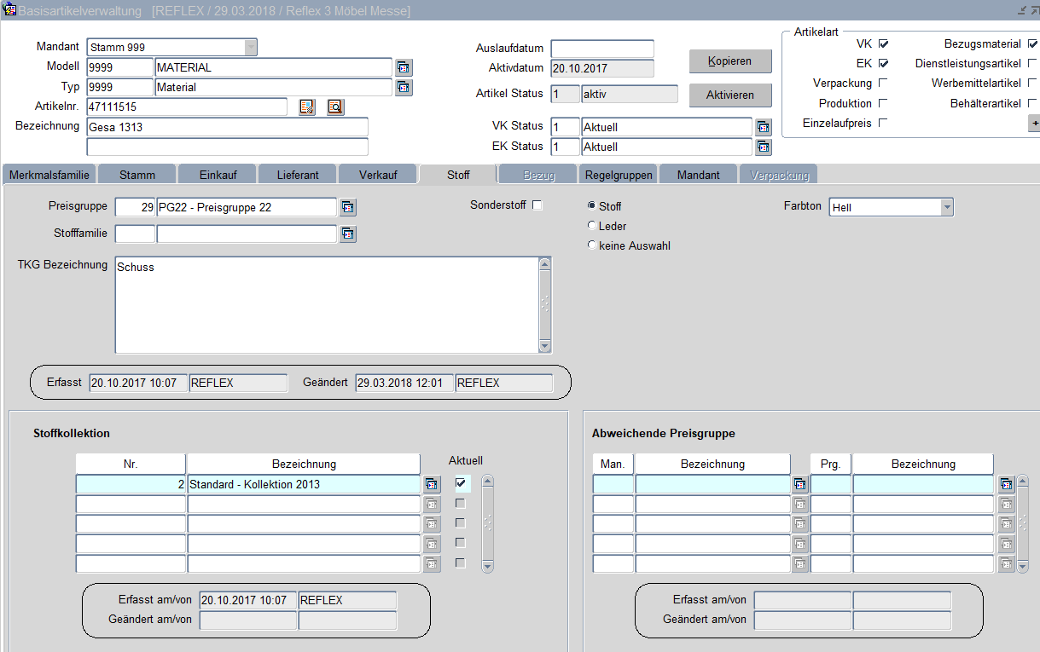Screen dimensions: 1040x652
Task: Expand the Farbton dropdown
Action: coord(946,207)
